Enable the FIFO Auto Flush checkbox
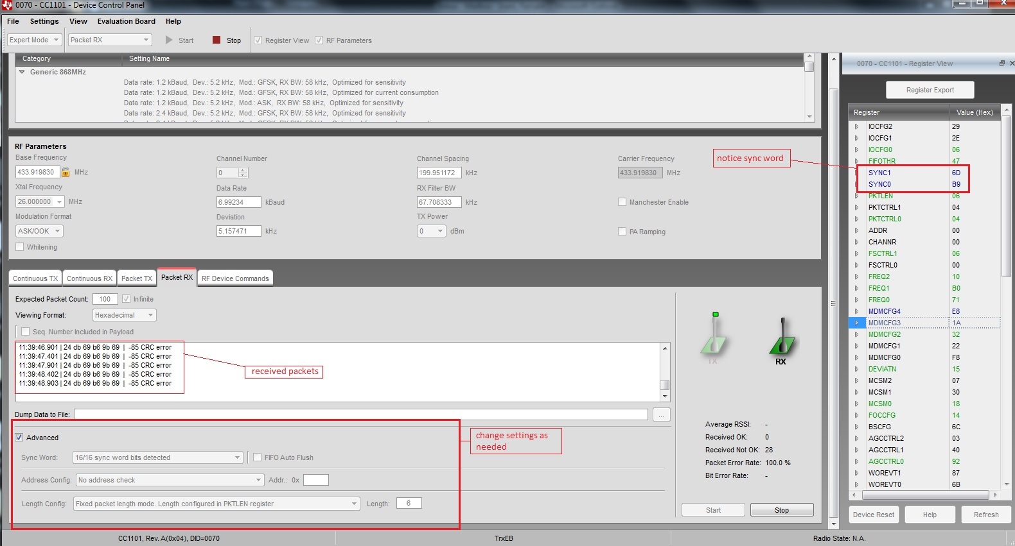The height and width of the screenshot is (546, 1015). 258,457
